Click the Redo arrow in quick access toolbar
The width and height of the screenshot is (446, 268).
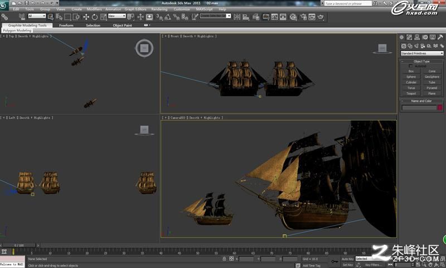click(x=43, y=3)
